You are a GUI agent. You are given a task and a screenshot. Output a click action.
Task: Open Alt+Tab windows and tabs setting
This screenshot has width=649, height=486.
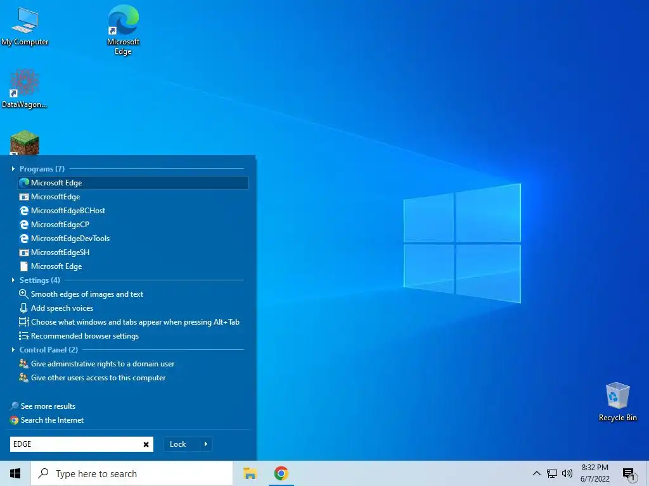tap(133, 322)
